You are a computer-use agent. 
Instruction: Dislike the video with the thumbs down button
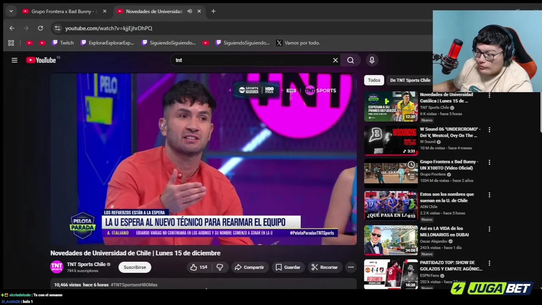click(x=220, y=267)
